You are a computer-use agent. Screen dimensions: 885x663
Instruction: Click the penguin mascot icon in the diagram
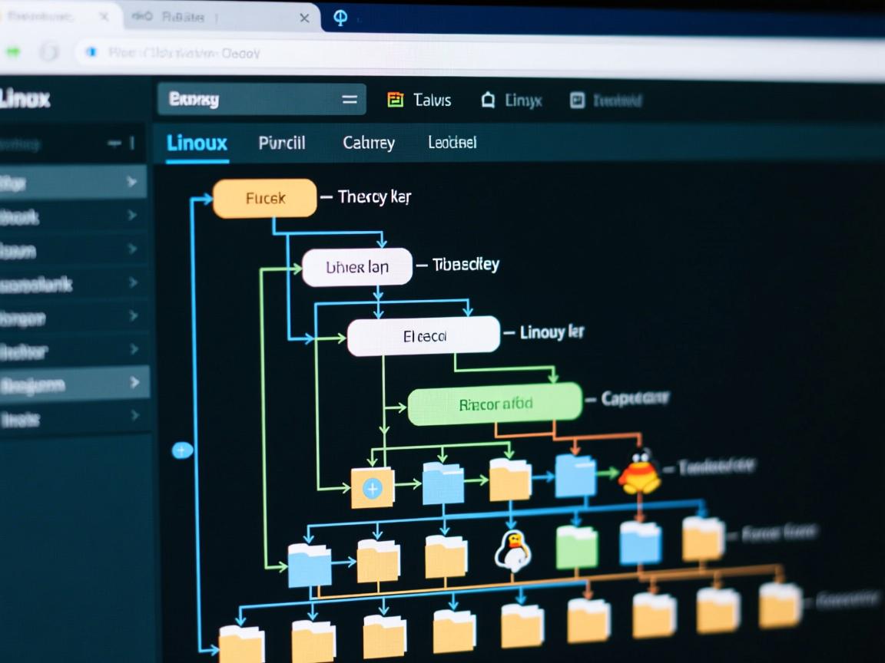point(513,549)
